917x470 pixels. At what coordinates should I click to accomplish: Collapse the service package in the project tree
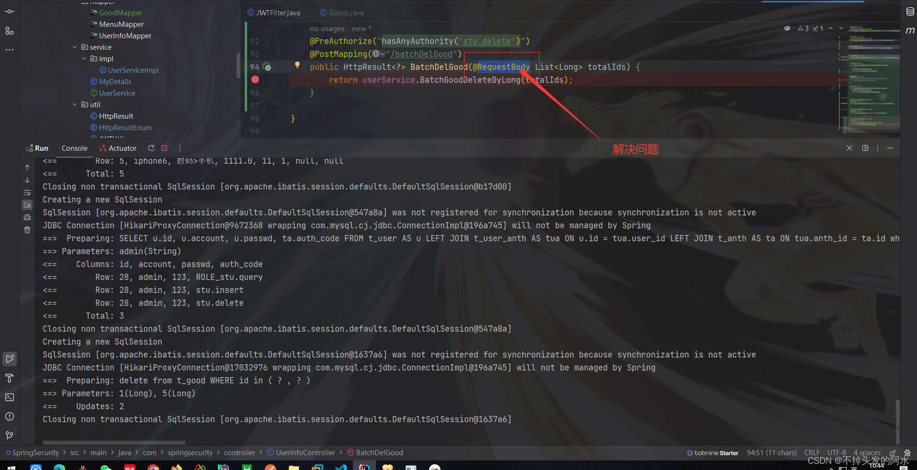[75, 47]
